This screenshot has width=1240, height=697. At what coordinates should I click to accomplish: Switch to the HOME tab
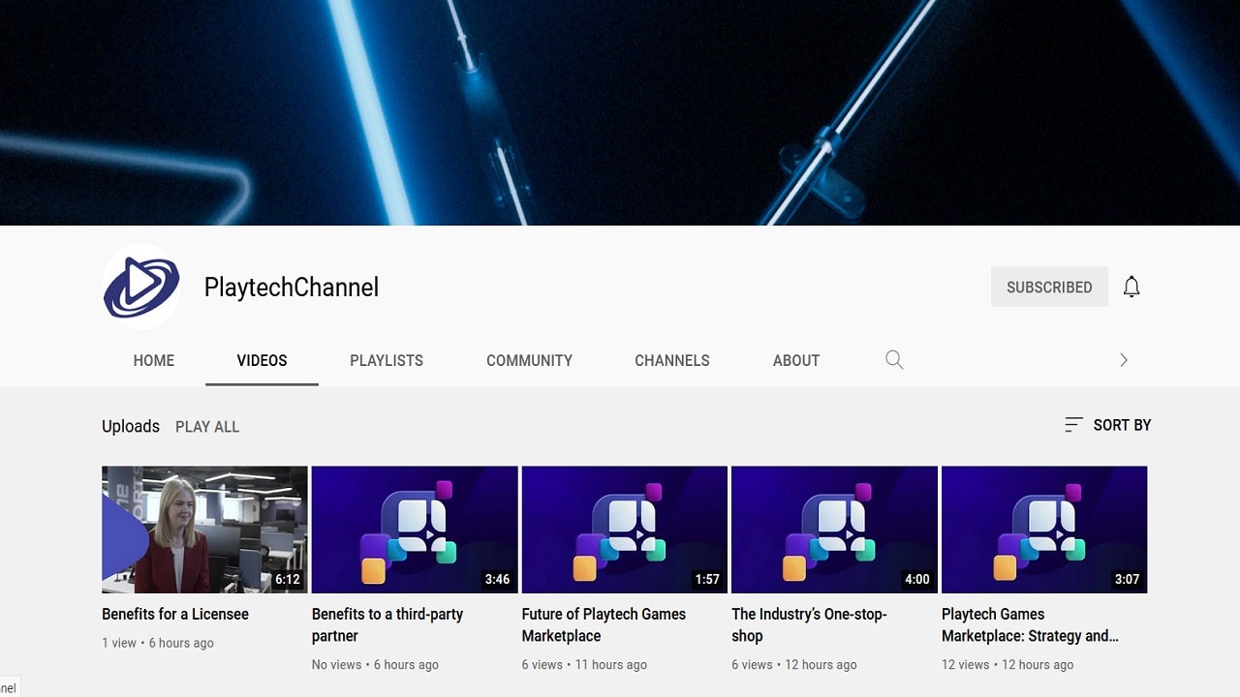pos(153,360)
